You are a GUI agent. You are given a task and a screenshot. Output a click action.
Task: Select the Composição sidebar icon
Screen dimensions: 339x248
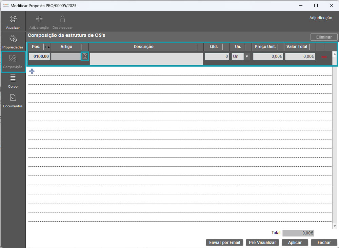point(13,59)
